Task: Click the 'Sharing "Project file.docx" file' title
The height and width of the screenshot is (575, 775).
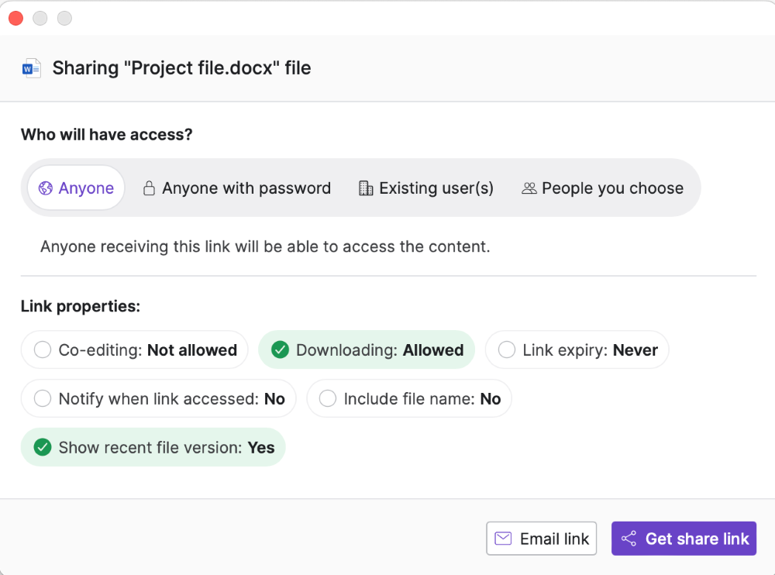Action: coord(181,68)
